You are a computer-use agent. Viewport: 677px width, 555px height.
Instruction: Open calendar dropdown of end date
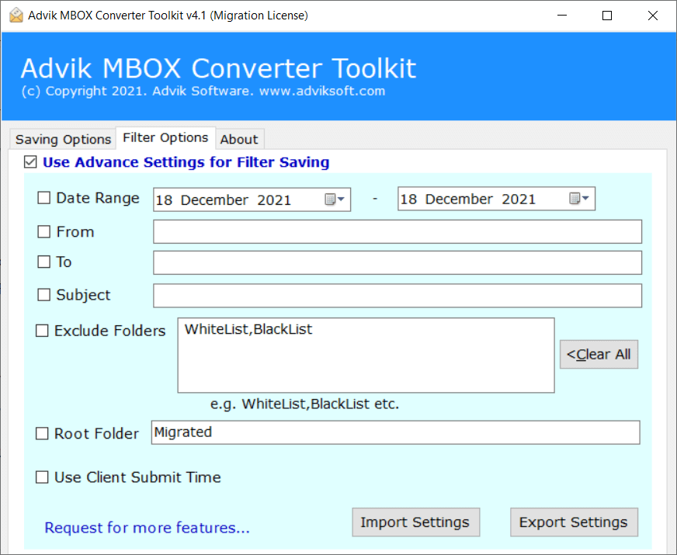[579, 199]
